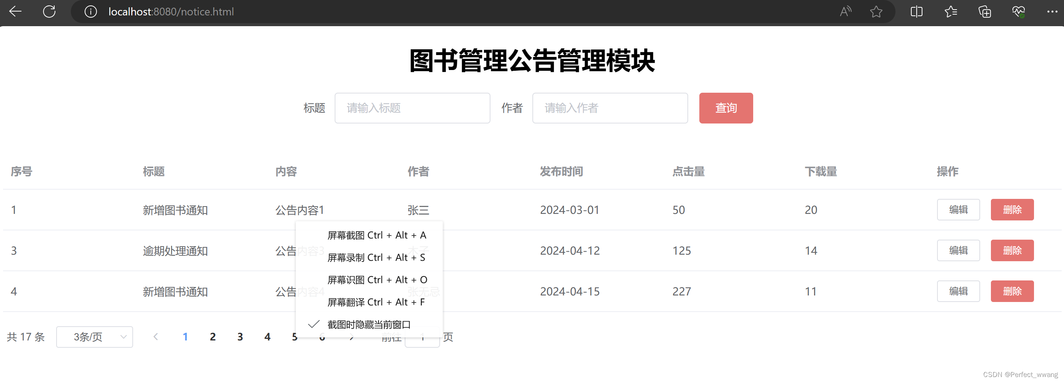Choose 屏幕录制 Ctrl + Alt + S
The width and height of the screenshot is (1064, 382).
369,257
